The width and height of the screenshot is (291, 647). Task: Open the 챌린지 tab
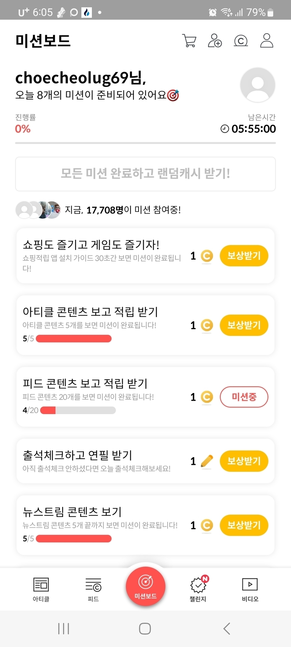tap(198, 589)
